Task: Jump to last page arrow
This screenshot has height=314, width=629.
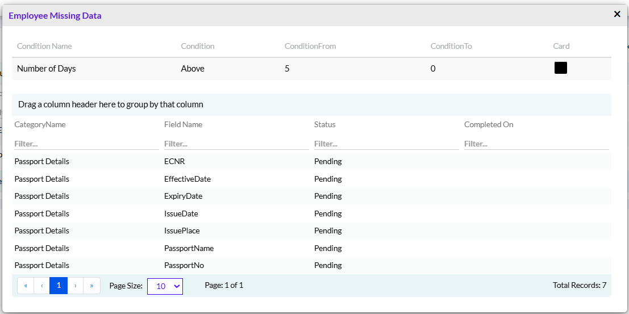Action: (x=92, y=286)
